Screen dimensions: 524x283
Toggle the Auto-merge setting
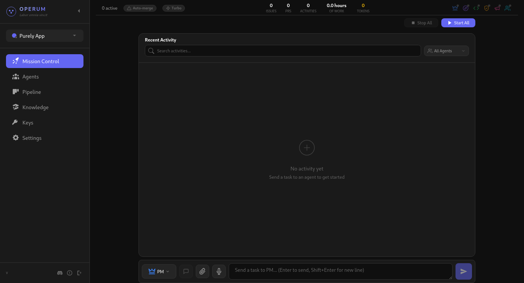pos(140,8)
